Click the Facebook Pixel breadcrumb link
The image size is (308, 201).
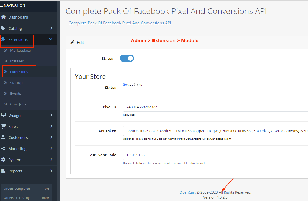coord(120,23)
